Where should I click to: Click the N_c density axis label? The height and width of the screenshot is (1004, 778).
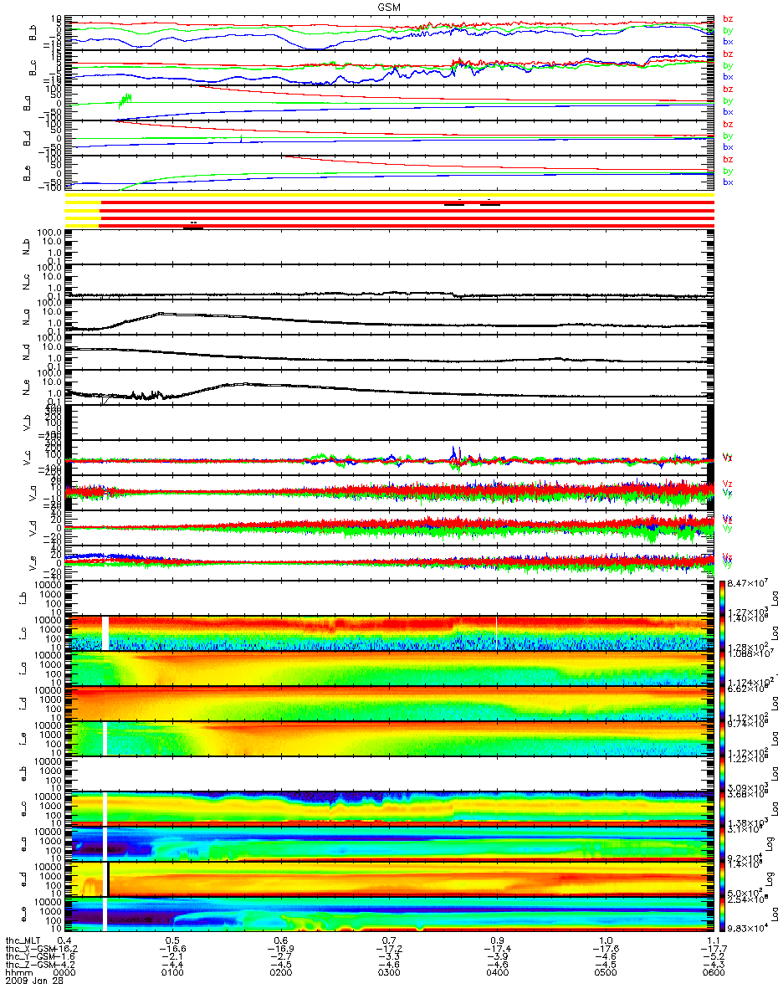click(25, 283)
